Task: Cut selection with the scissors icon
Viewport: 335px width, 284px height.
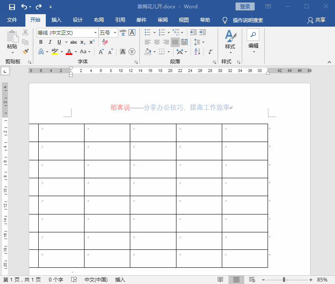Action: click(25, 32)
